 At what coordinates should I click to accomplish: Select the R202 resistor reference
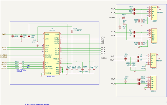tap(16, 62)
